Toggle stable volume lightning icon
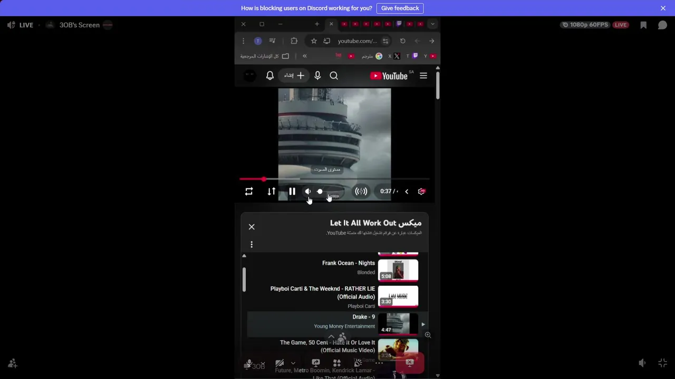Image resolution: width=675 pixels, height=379 pixels. (x=361, y=192)
